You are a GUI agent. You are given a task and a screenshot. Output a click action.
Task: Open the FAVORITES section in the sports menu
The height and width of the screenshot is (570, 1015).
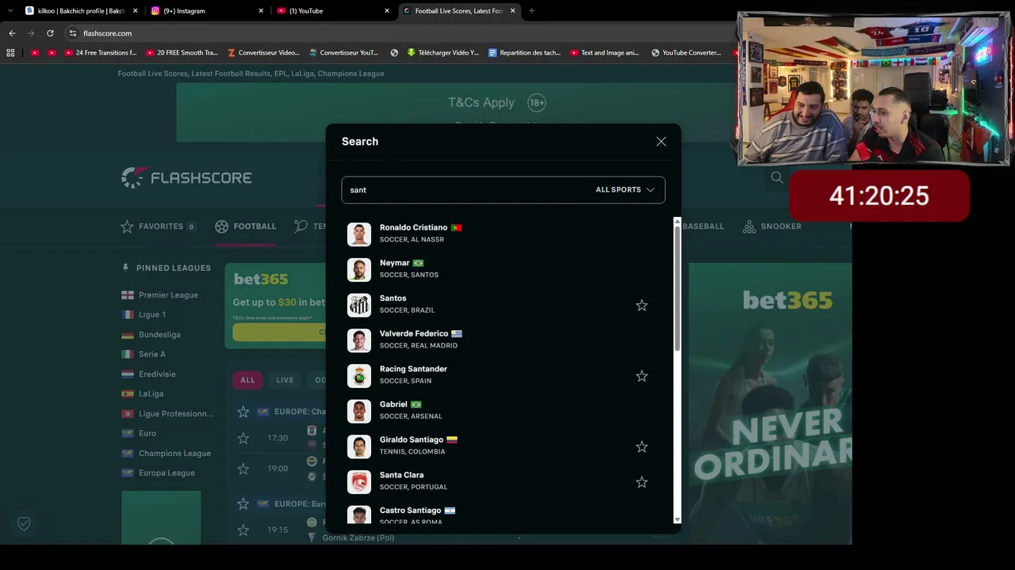tap(159, 226)
